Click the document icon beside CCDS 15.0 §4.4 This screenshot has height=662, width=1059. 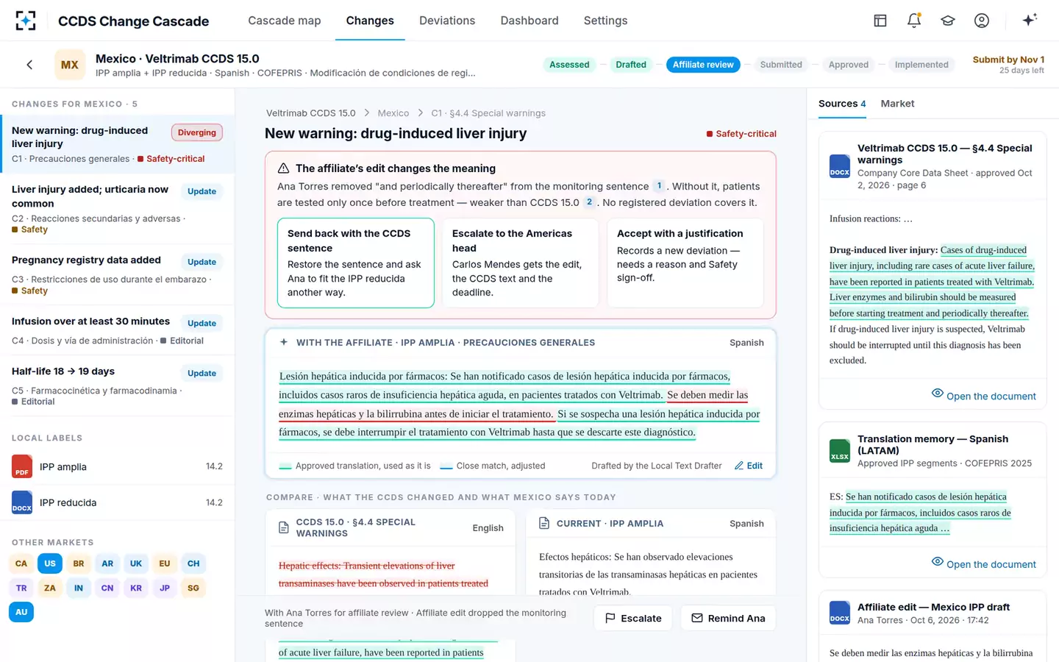click(284, 527)
